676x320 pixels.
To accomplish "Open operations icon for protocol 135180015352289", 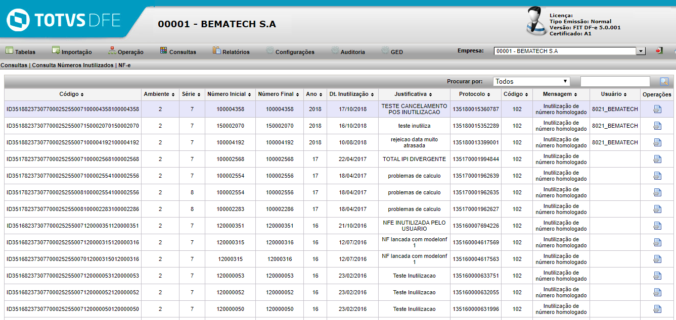I will (x=657, y=126).
